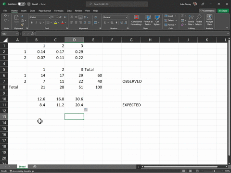The height and width of the screenshot is (173, 231).
Task: Click the AutoSum sigma icon
Action: (182, 16)
